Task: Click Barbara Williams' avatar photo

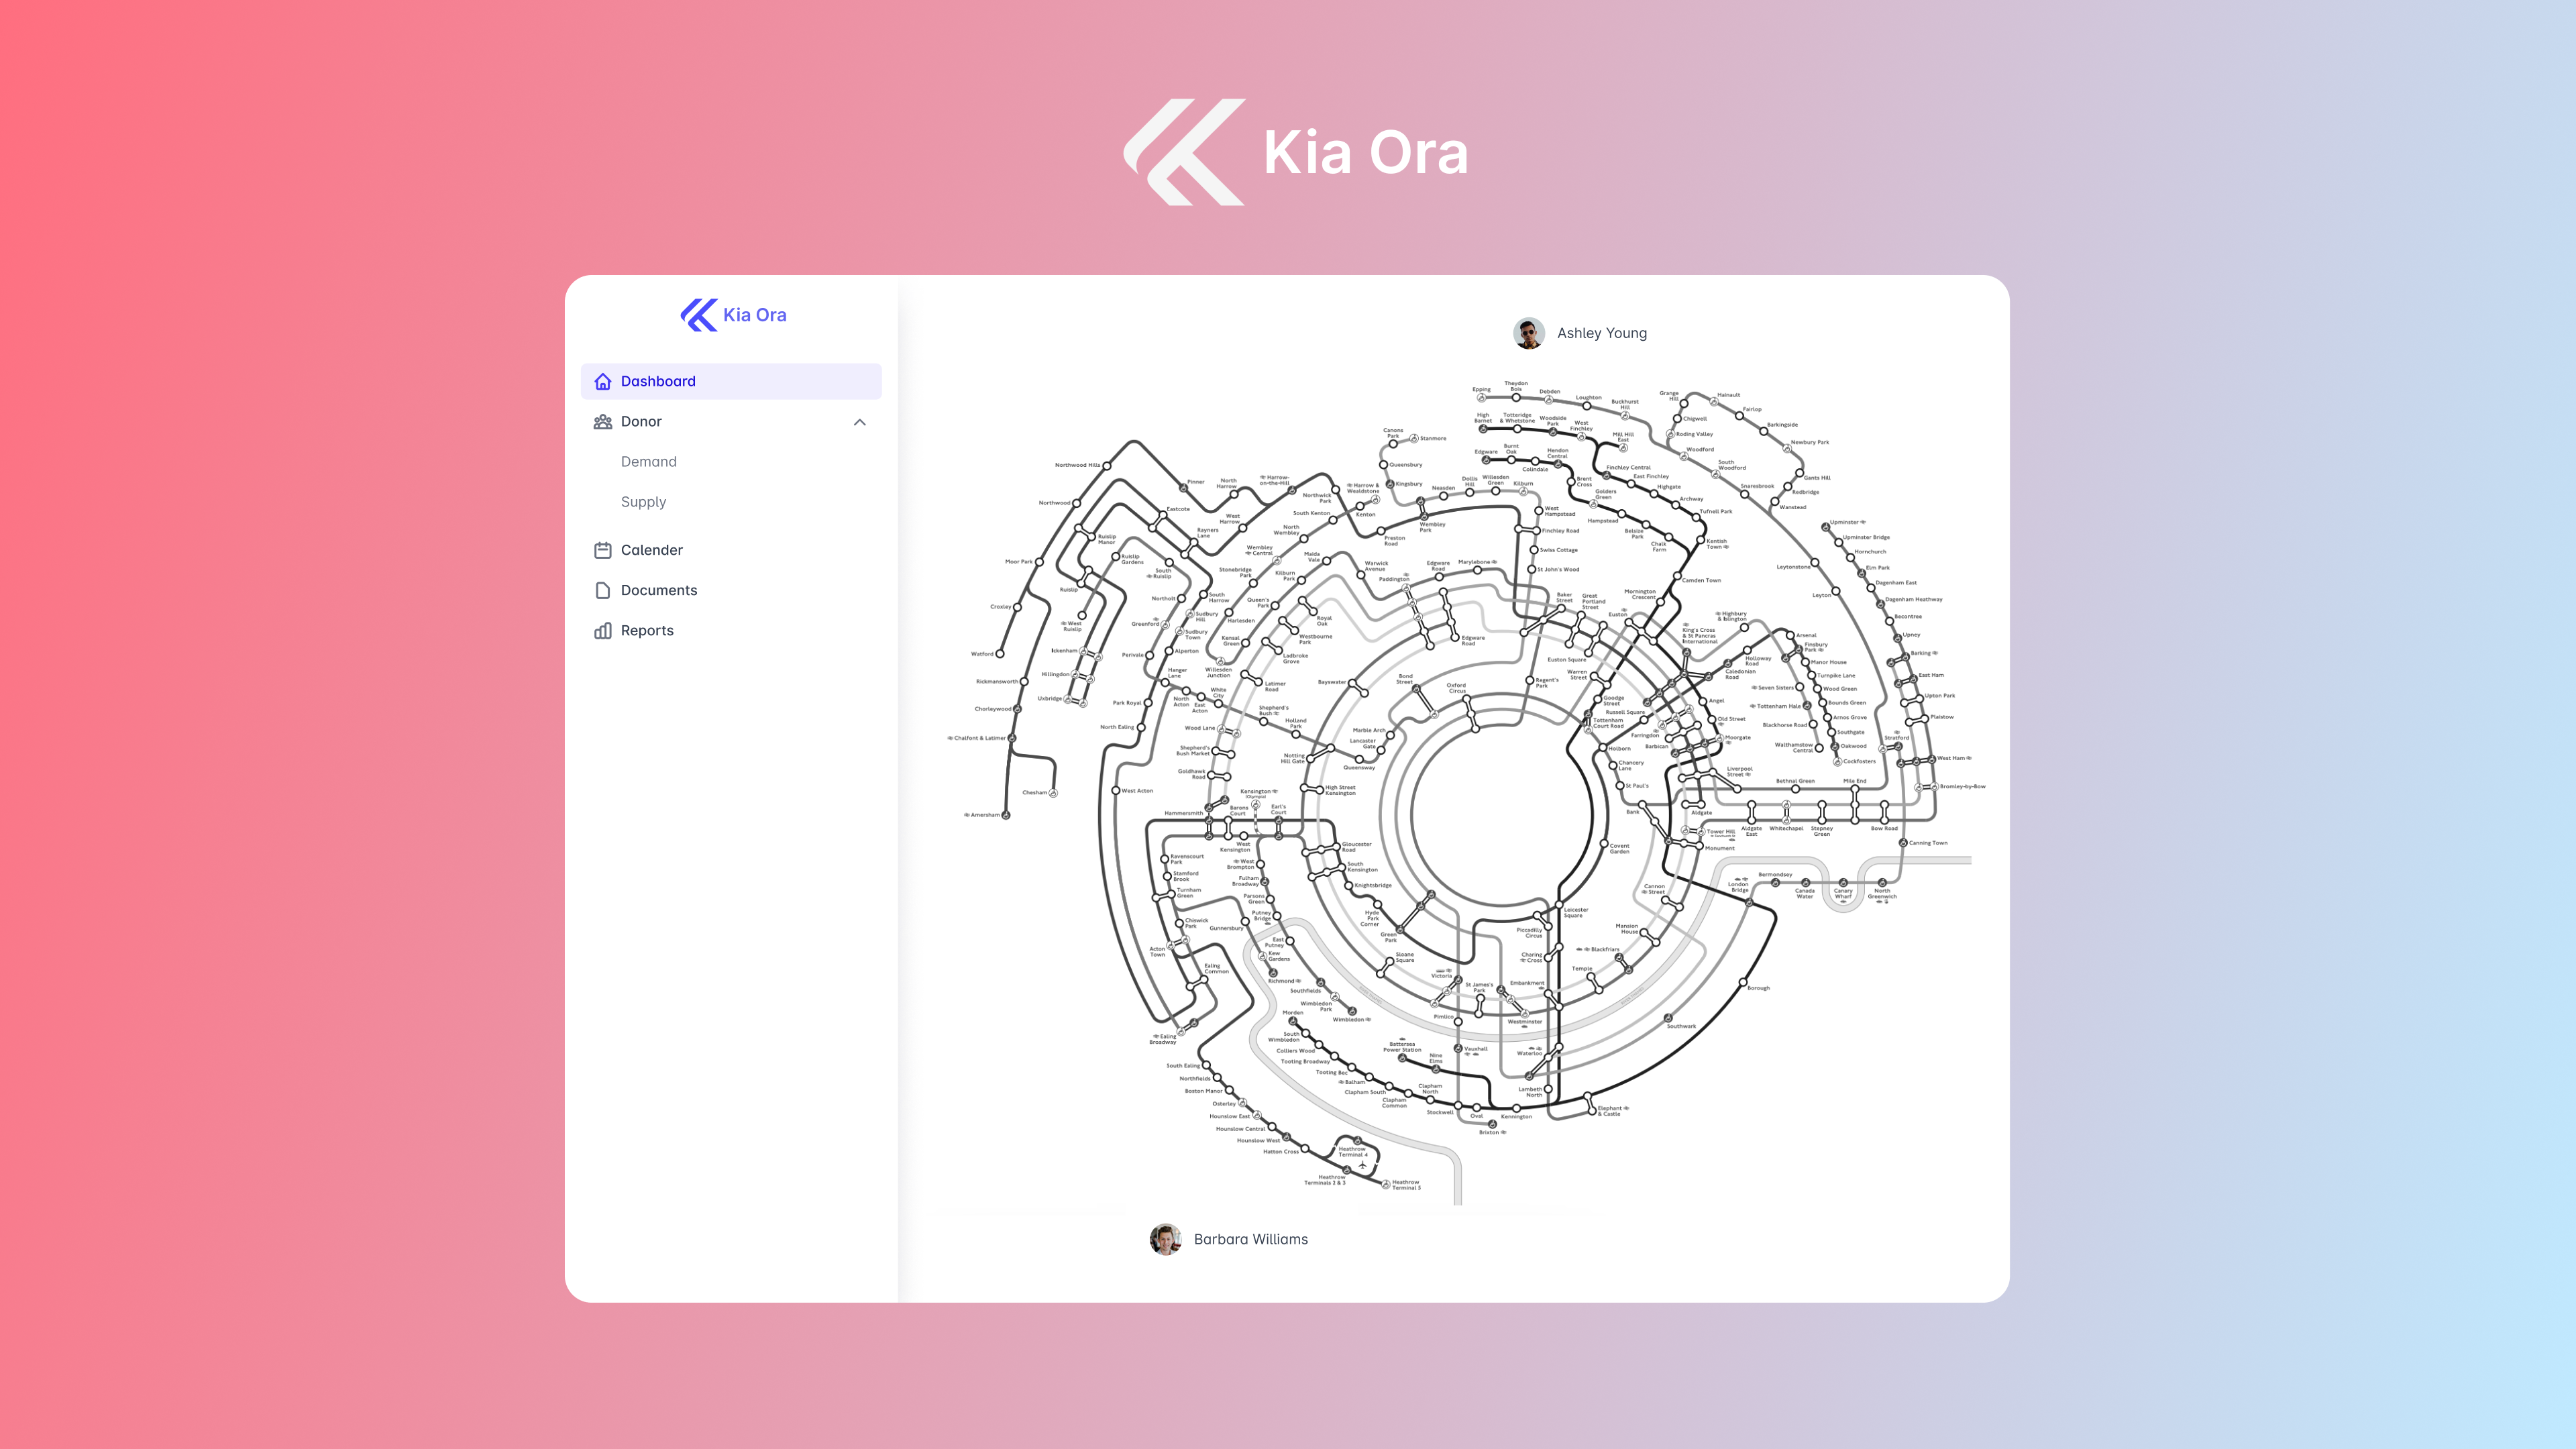Action: coord(1165,1239)
